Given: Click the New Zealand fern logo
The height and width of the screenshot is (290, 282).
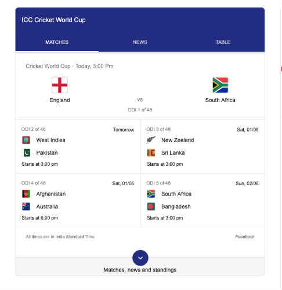Looking at the screenshot, I should [x=151, y=140].
